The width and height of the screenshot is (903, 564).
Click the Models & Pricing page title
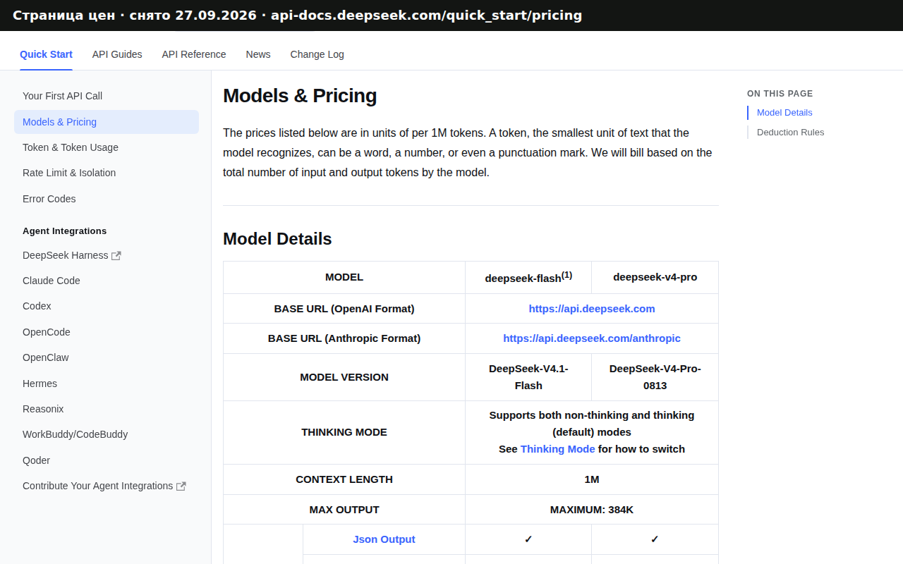[300, 96]
